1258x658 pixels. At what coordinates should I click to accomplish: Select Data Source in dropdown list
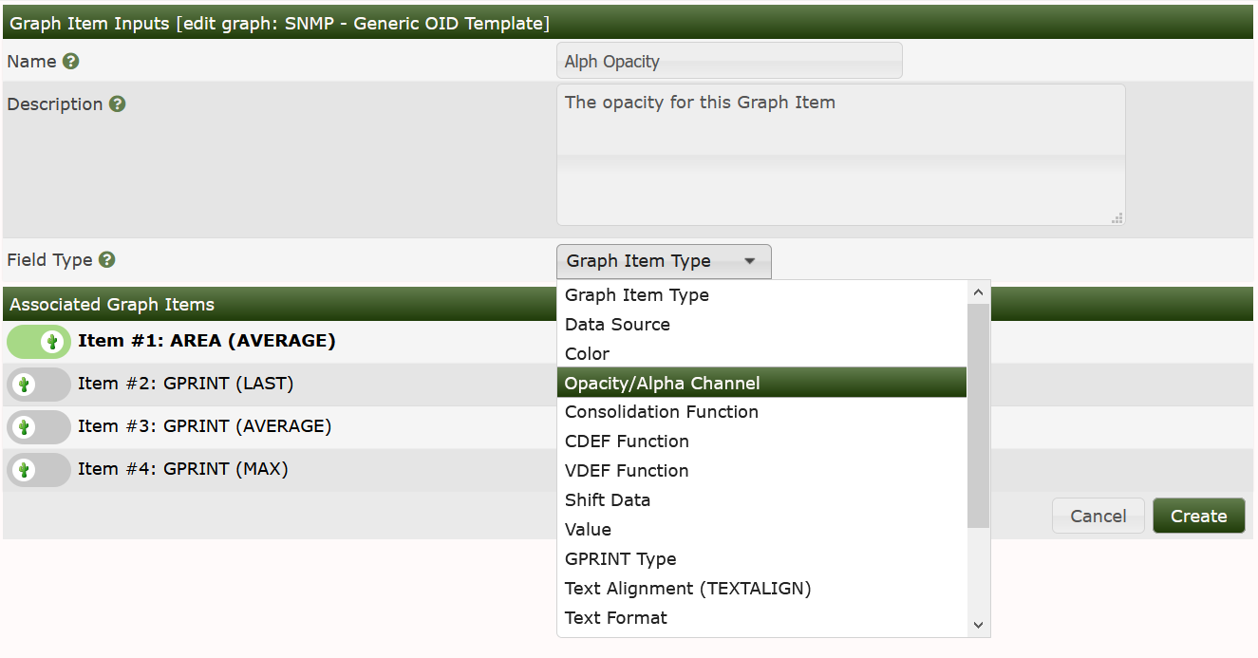point(617,324)
